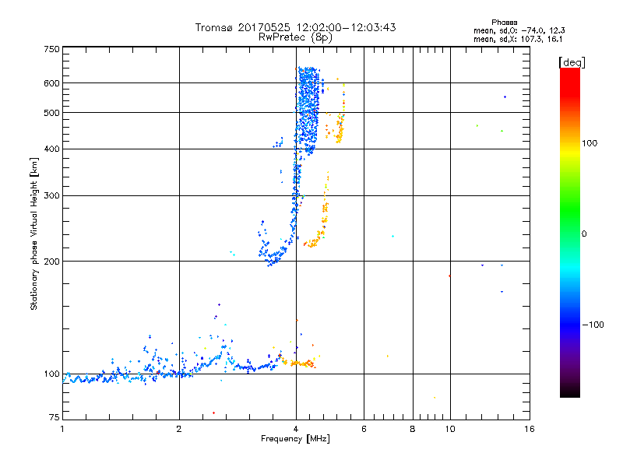Screen dimensions: 623x467
Task: Select the 'mean, sd,O: -74.0, 12.3' line
Action: (519, 30)
